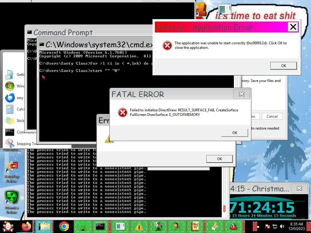Viewport: 311px width, 233px height.
Task: Open Atomica Deluxe desktop shortcut
Action: click(12, 202)
